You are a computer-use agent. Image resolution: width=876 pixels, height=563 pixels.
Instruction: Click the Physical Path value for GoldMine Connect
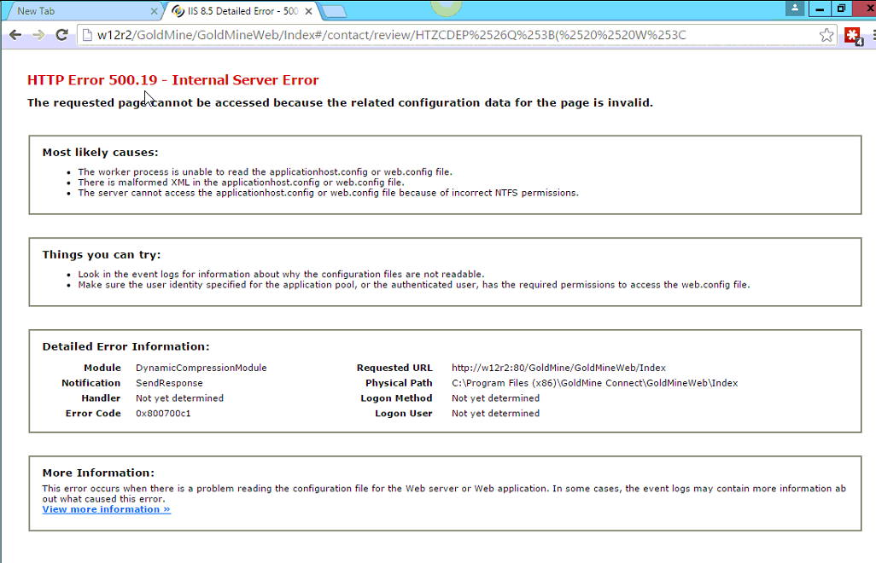[x=594, y=383]
